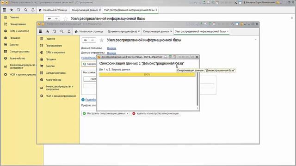Open Закупки in outer window sidebar

tap(14, 45)
